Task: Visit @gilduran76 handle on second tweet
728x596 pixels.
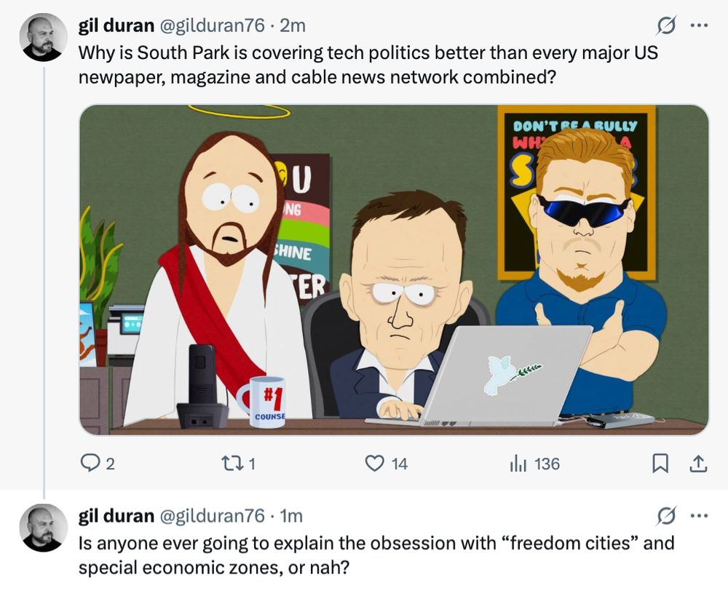Action: coord(212,516)
